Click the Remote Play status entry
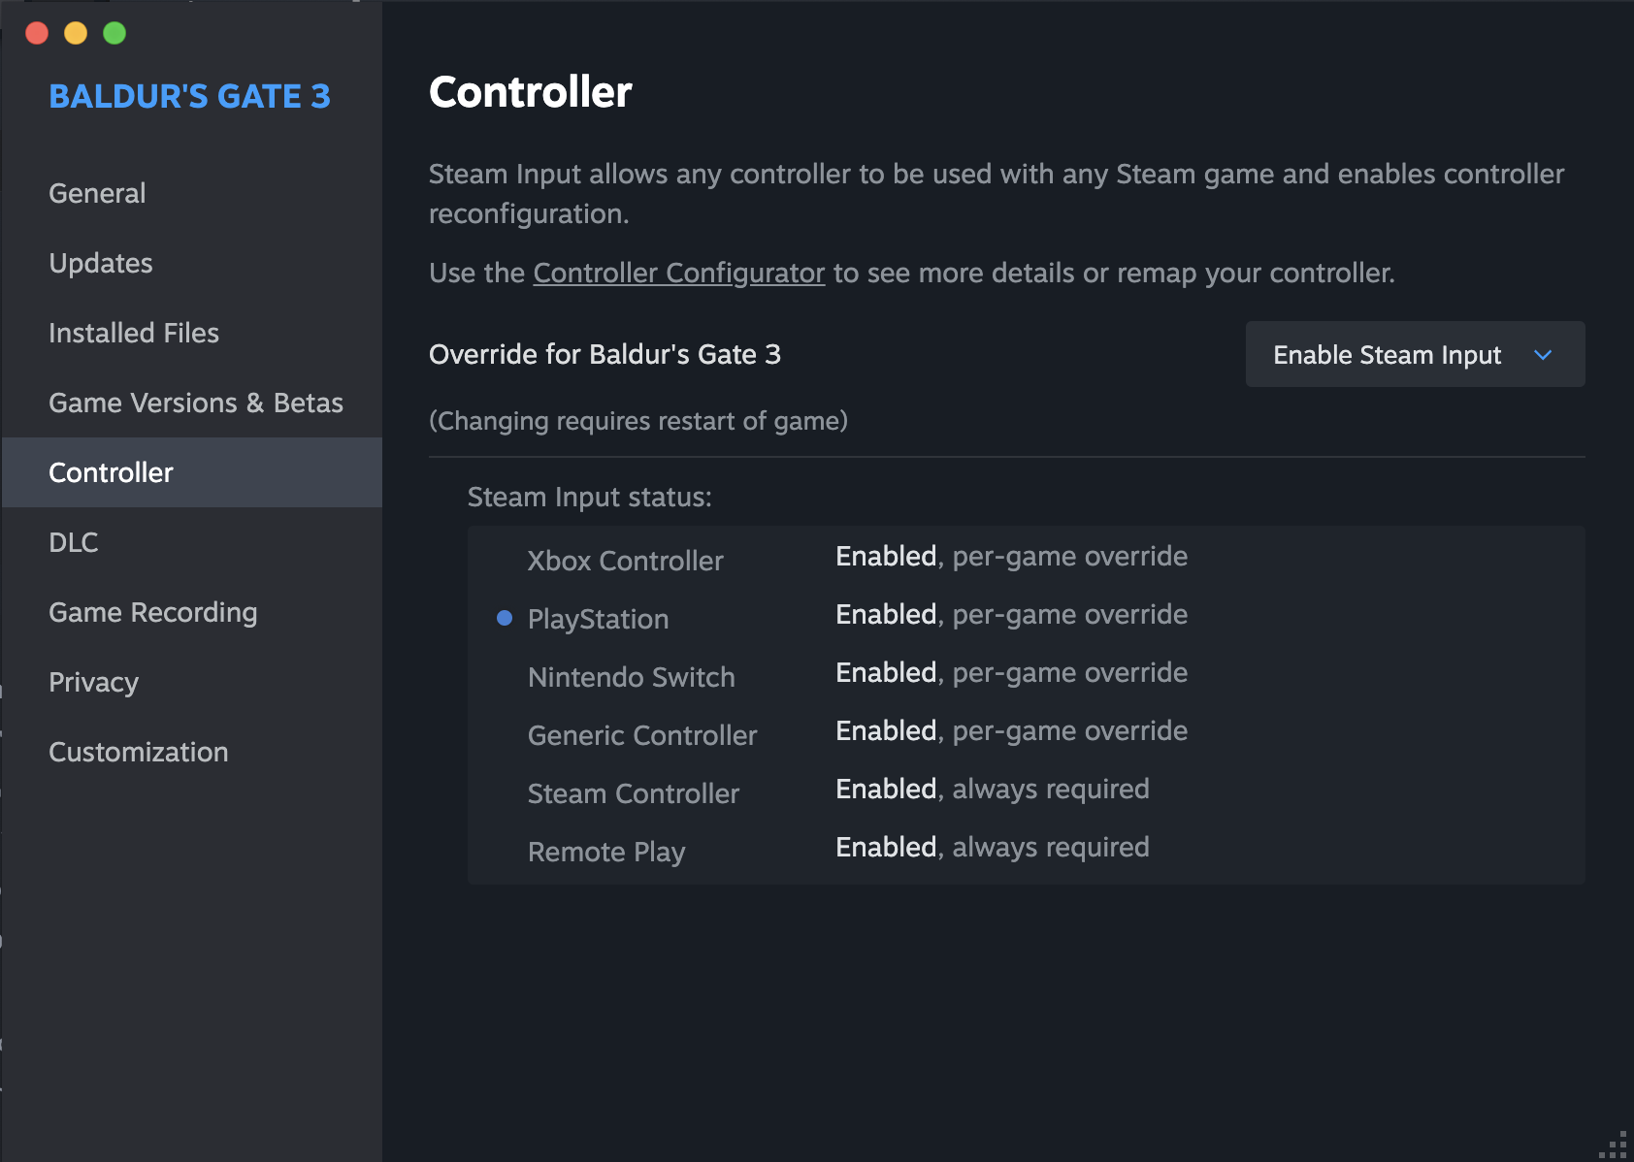This screenshot has height=1162, width=1634. coord(606,852)
